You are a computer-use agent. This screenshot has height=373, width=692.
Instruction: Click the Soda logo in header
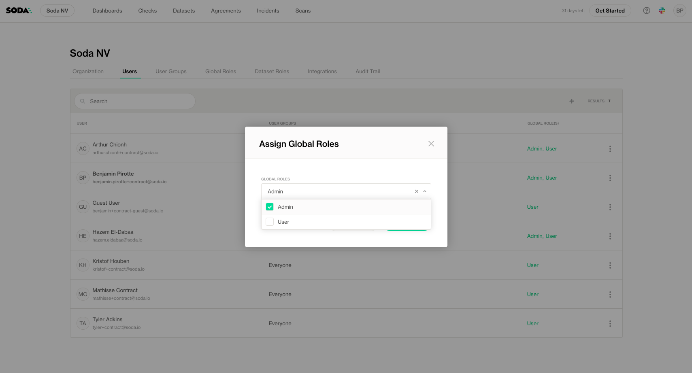click(19, 11)
